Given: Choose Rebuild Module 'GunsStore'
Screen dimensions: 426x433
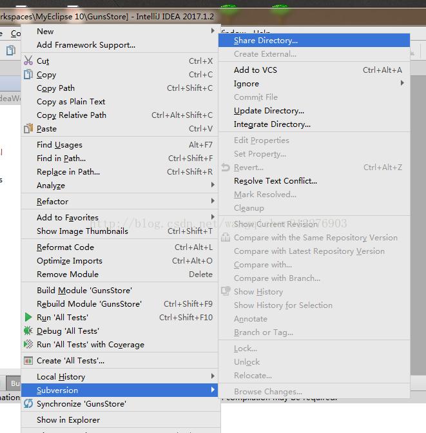Looking at the screenshot, I should (x=119, y=303).
